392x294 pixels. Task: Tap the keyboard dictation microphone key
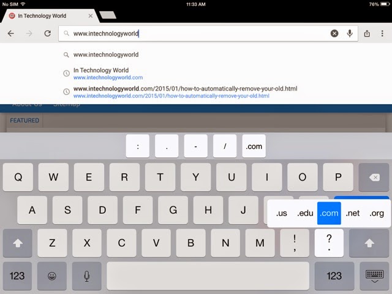pyautogui.click(x=87, y=276)
